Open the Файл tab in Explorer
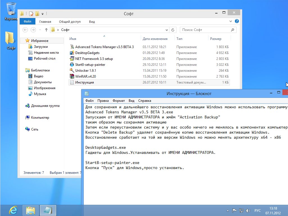 coord(27,21)
